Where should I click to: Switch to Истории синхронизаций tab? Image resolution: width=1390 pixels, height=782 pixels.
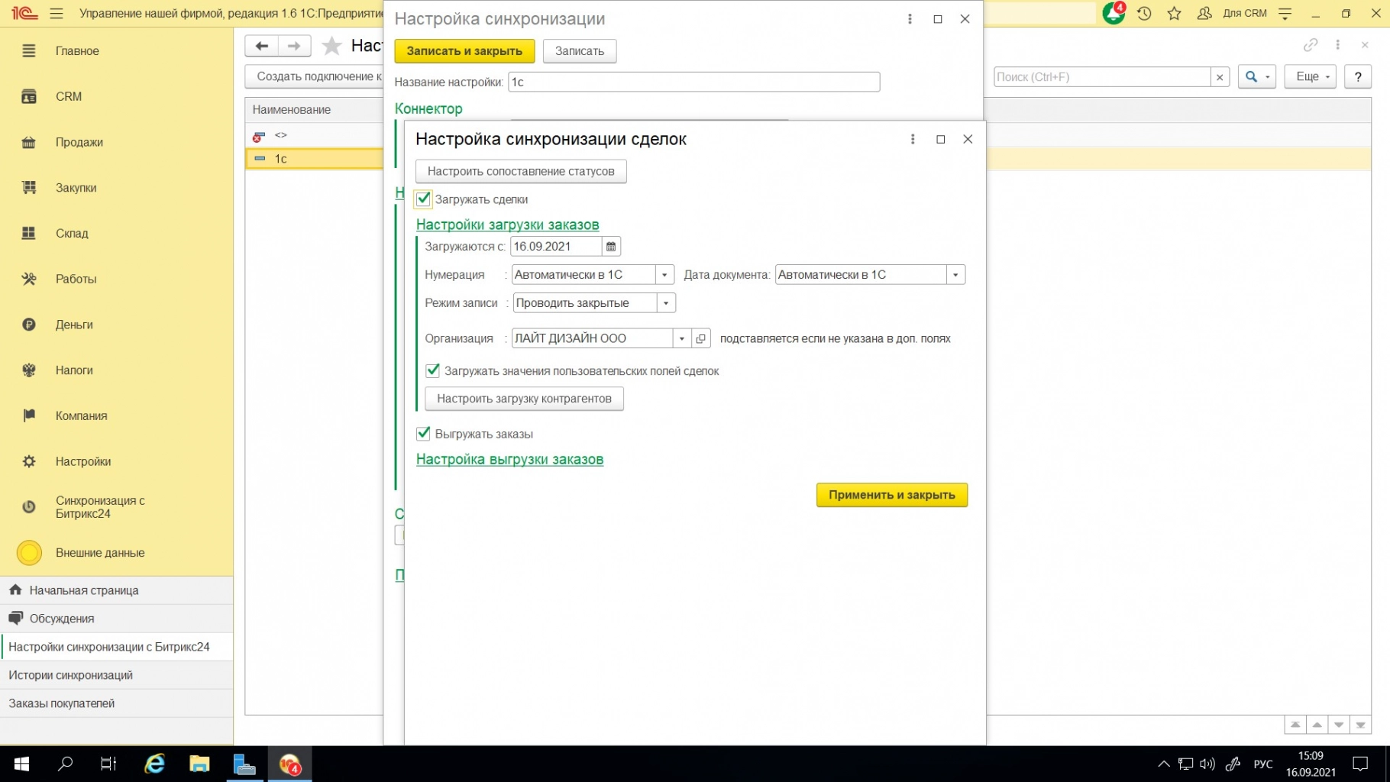pos(70,675)
